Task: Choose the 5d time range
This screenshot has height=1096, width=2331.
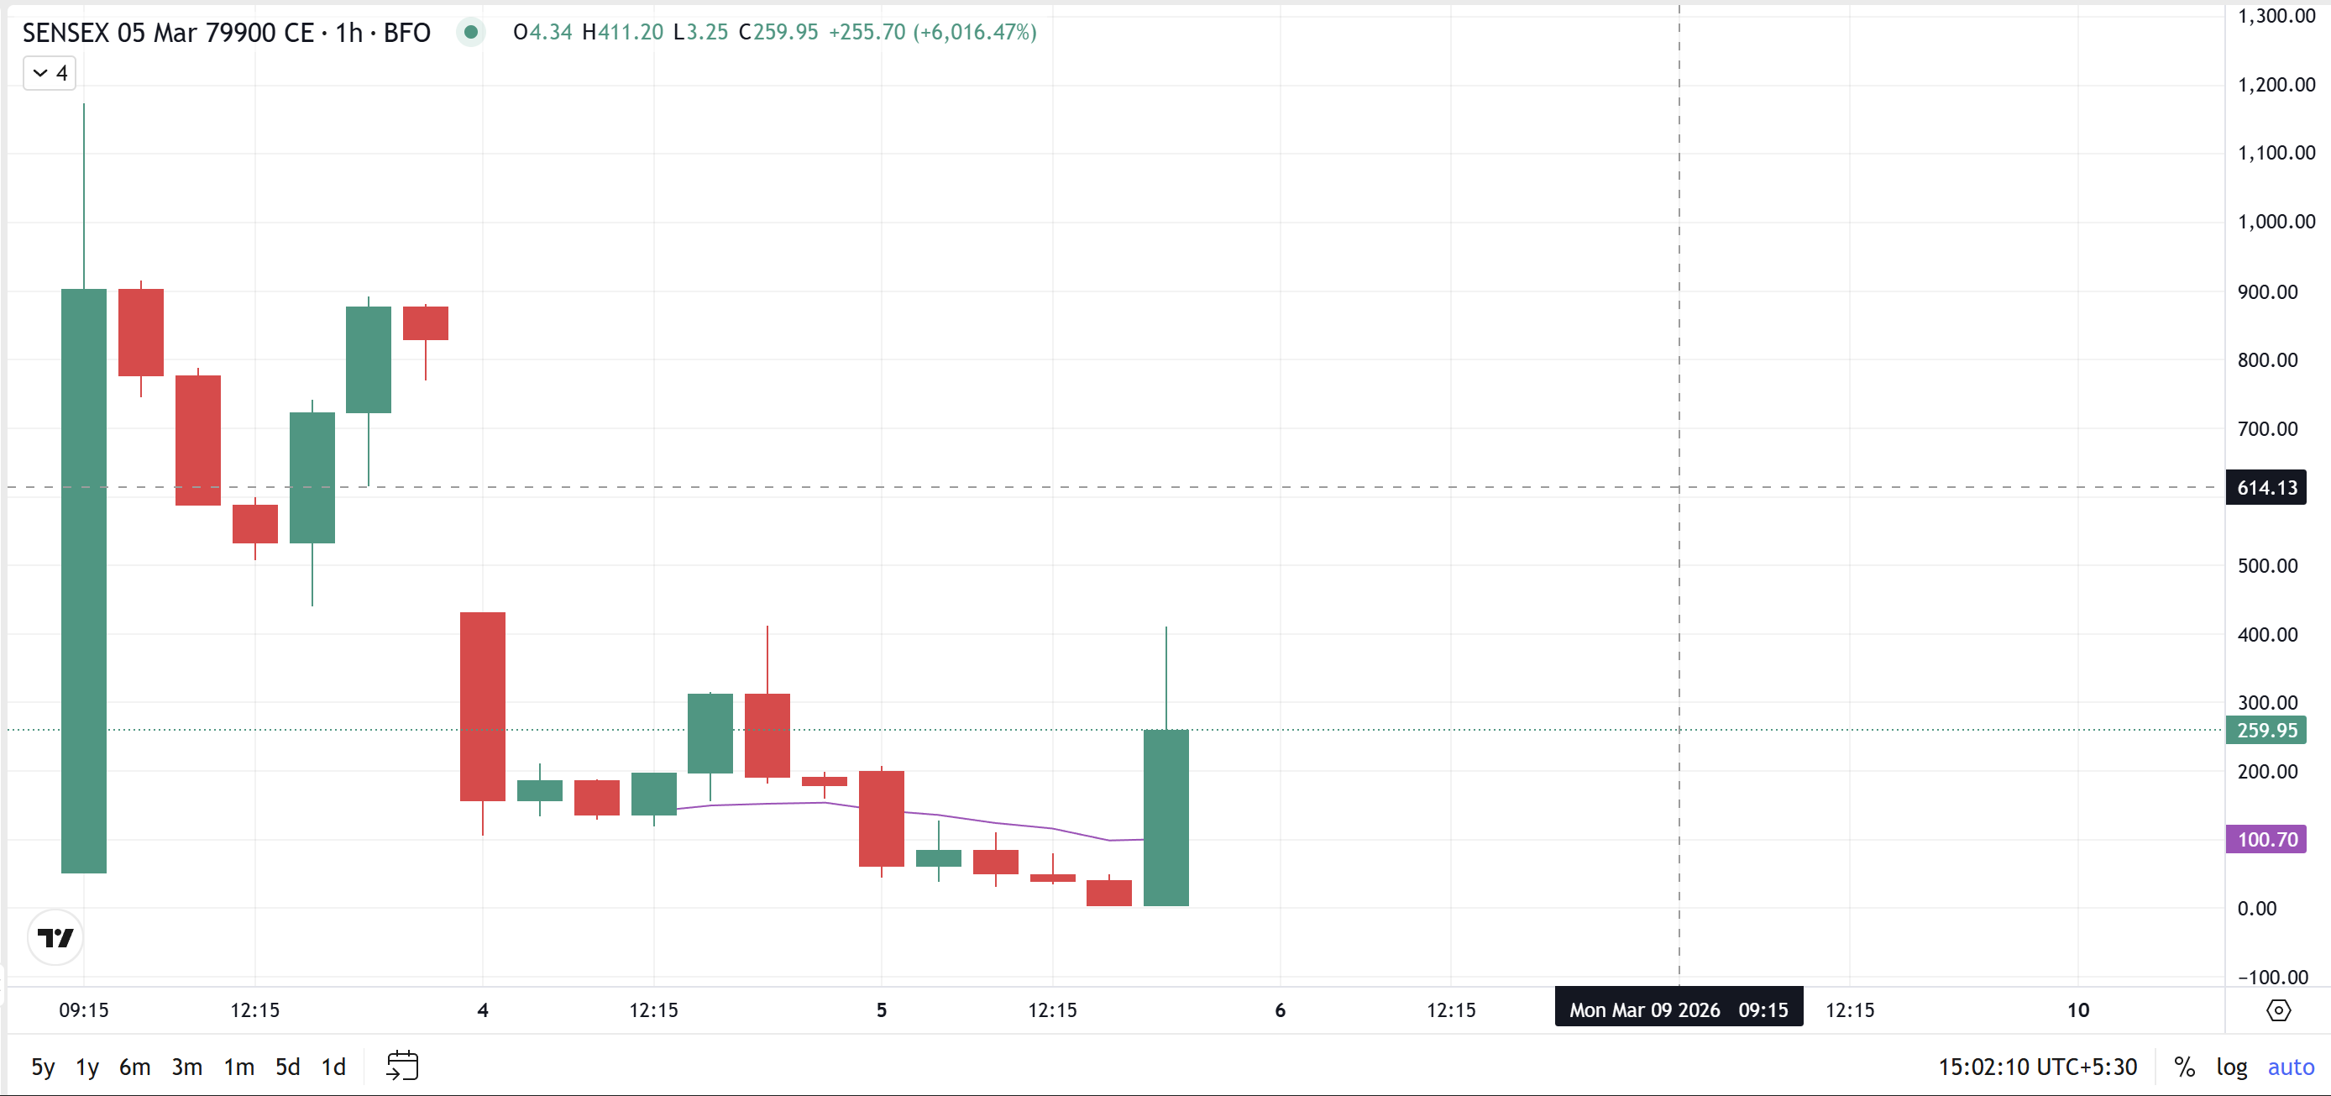Action: click(288, 1067)
